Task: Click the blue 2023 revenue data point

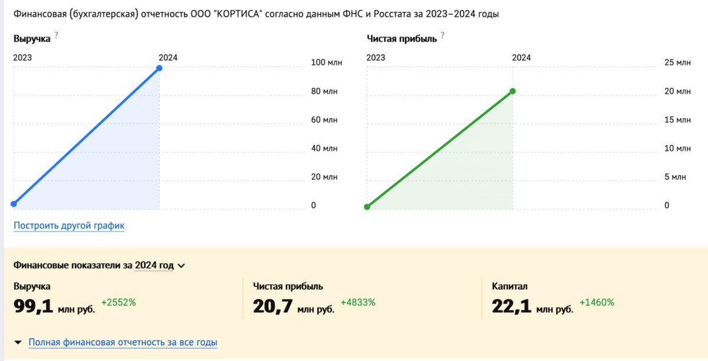Action: [x=13, y=204]
